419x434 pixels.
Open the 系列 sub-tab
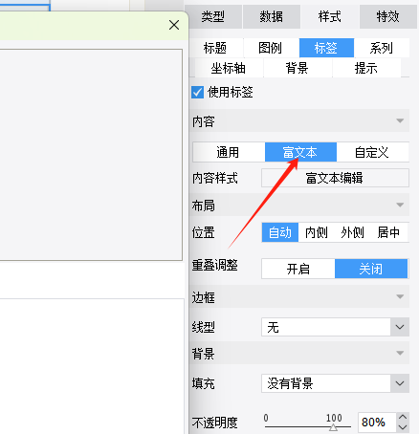tap(382, 48)
